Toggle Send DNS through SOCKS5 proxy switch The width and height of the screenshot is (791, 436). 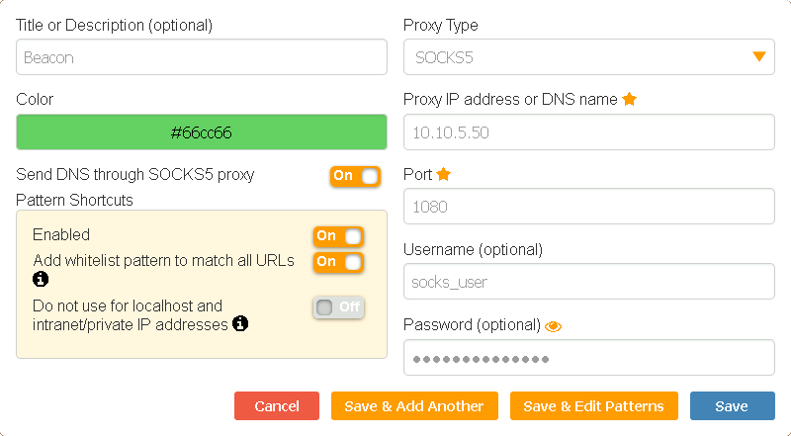(x=354, y=176)
